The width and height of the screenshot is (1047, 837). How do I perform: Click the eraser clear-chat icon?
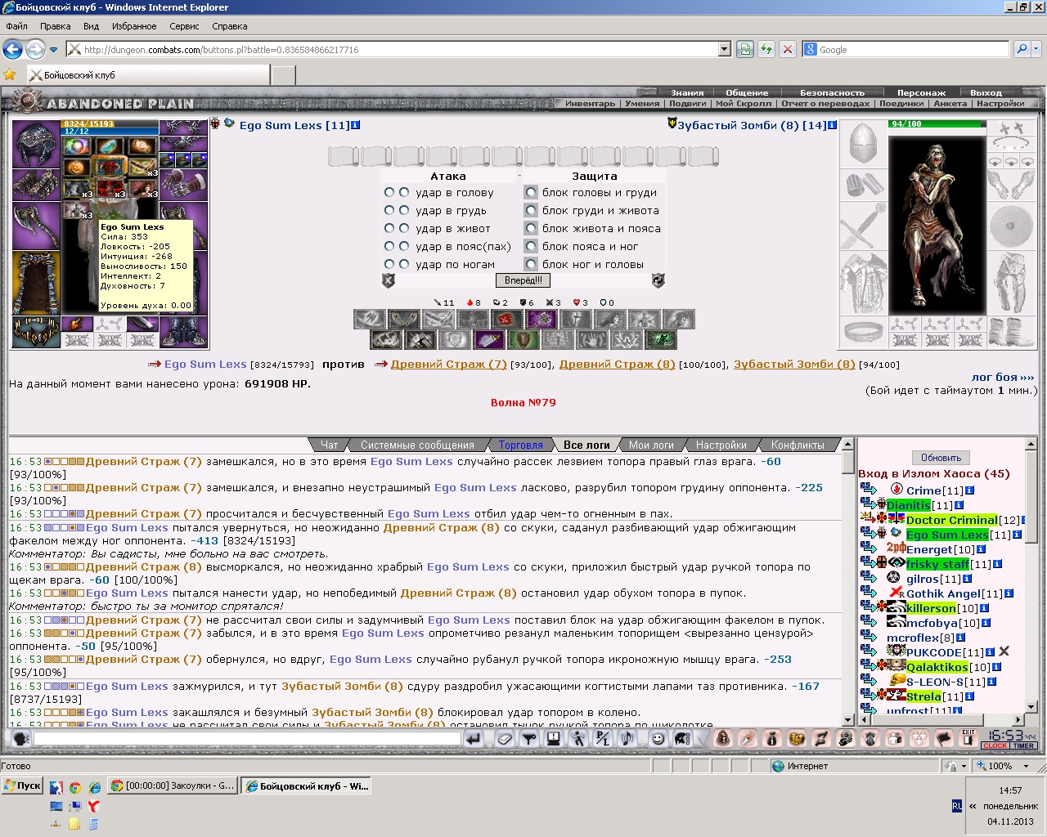tap(505, 739)
